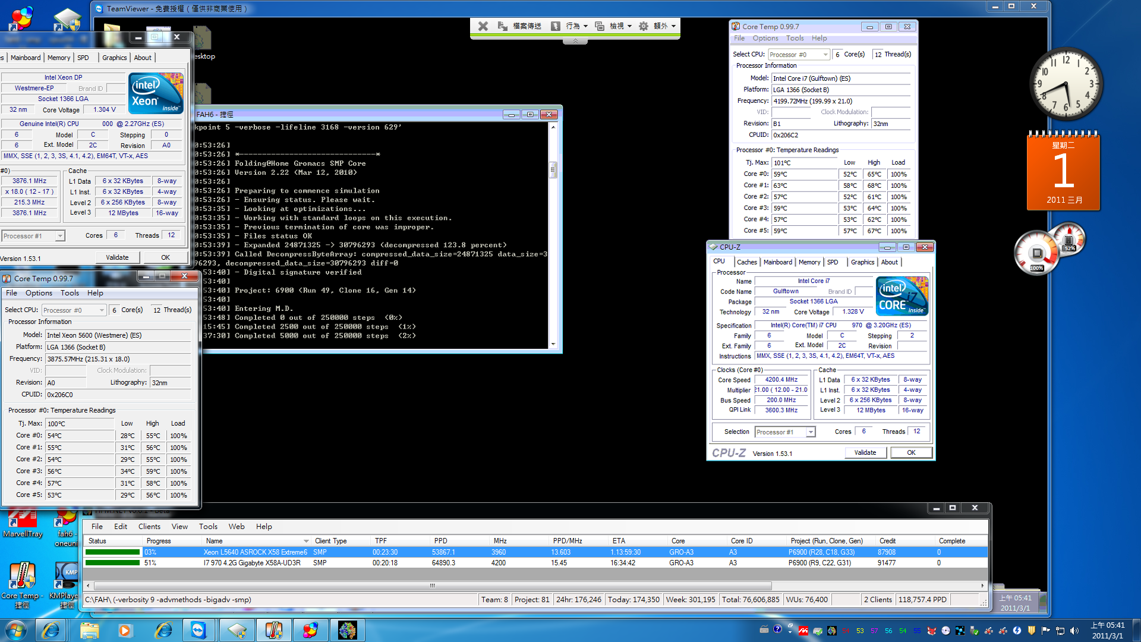The height and width of the screenshot is (642, 1141).
Task: Click the CPU meter gadget
Action: (x=1049, y=248)
